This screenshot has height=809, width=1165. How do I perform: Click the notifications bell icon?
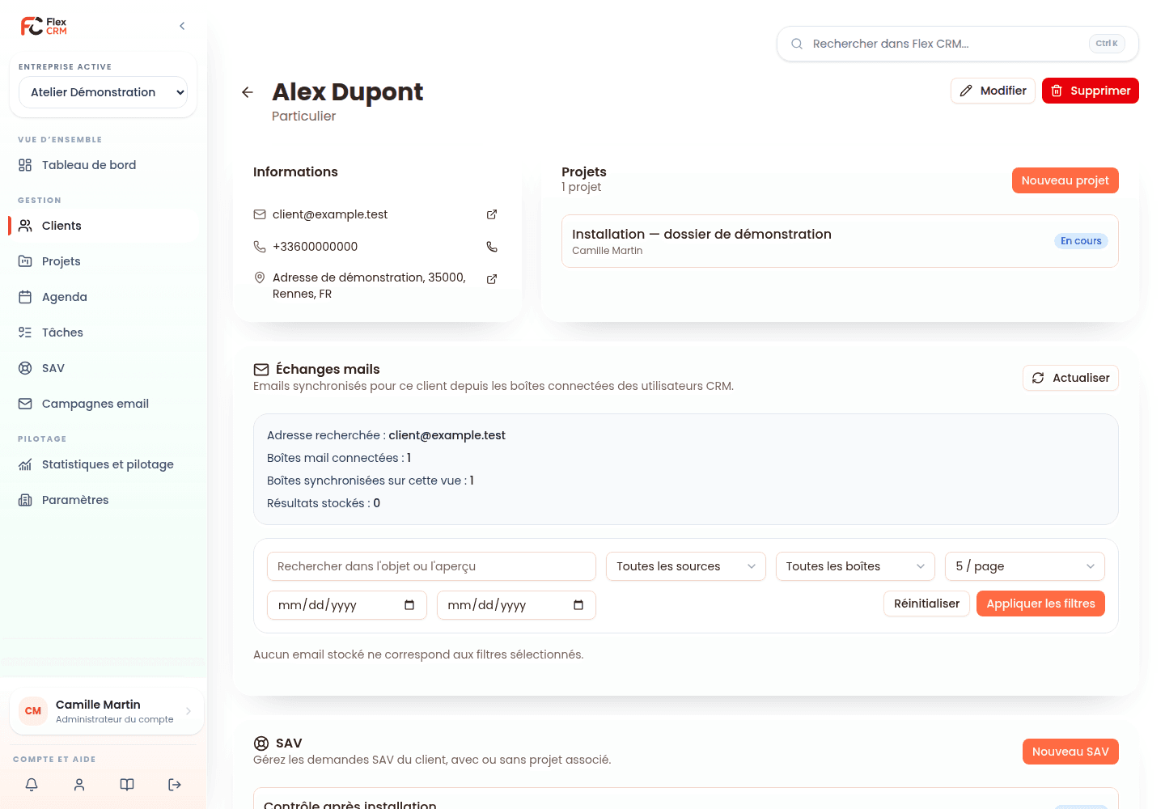[x=32, y=785]
